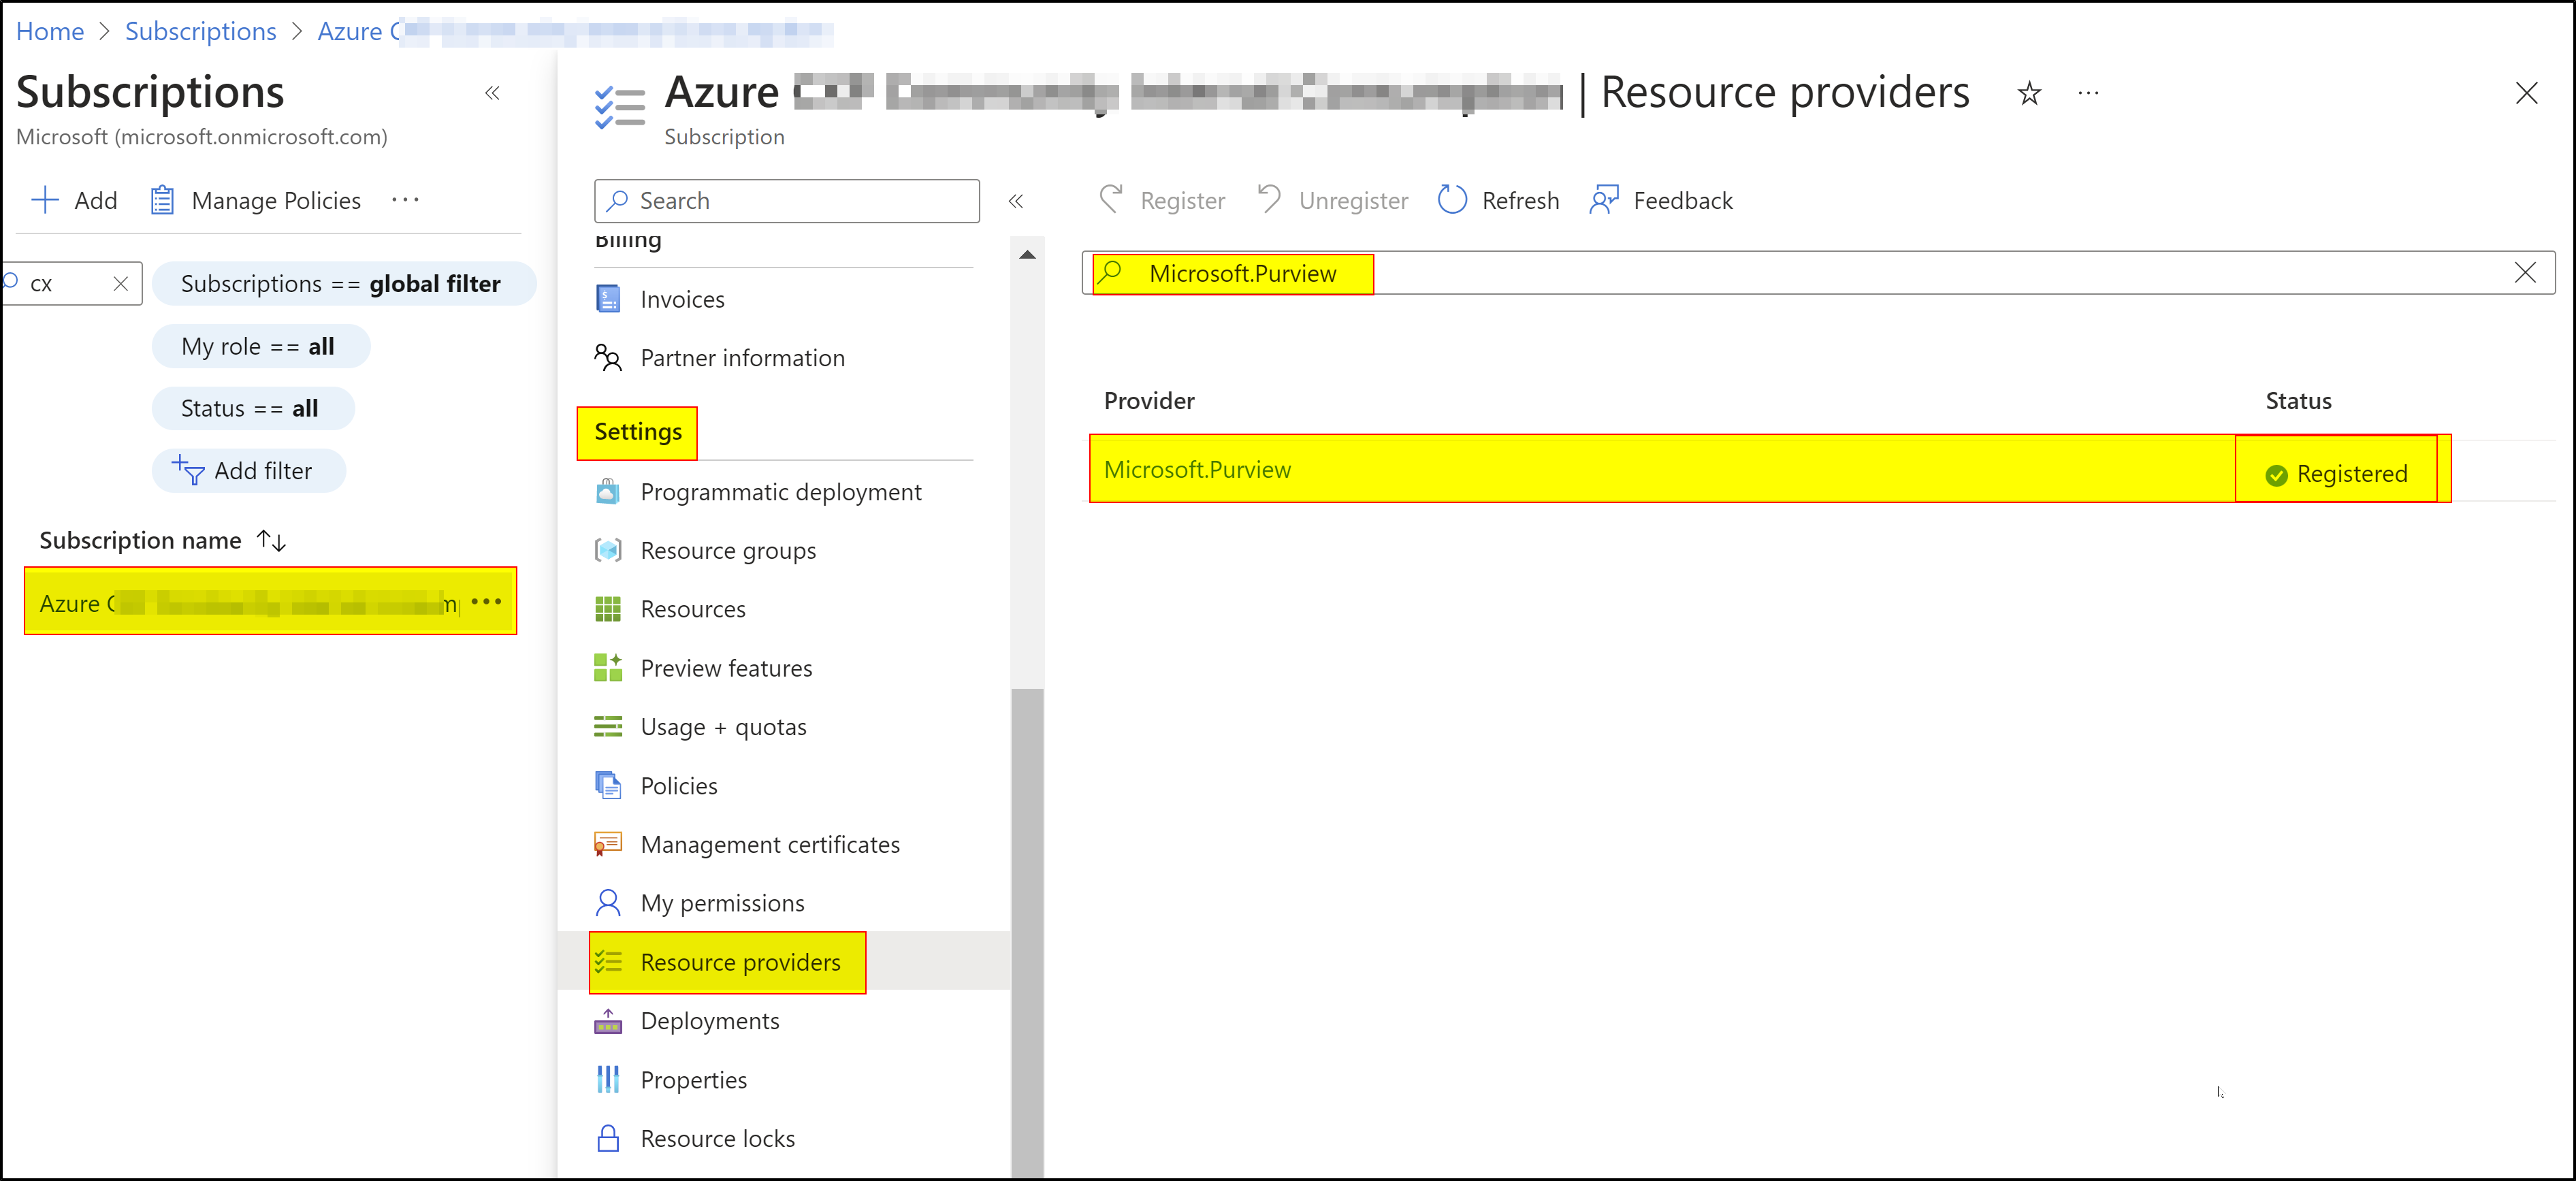2576x1181 pixels.
Task: Open the Feedback button
Action: 1661,200
